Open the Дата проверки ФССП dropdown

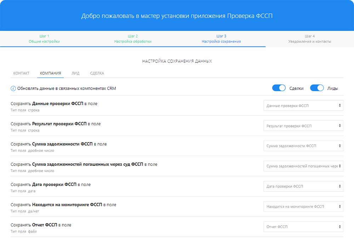tap(303, 186)
